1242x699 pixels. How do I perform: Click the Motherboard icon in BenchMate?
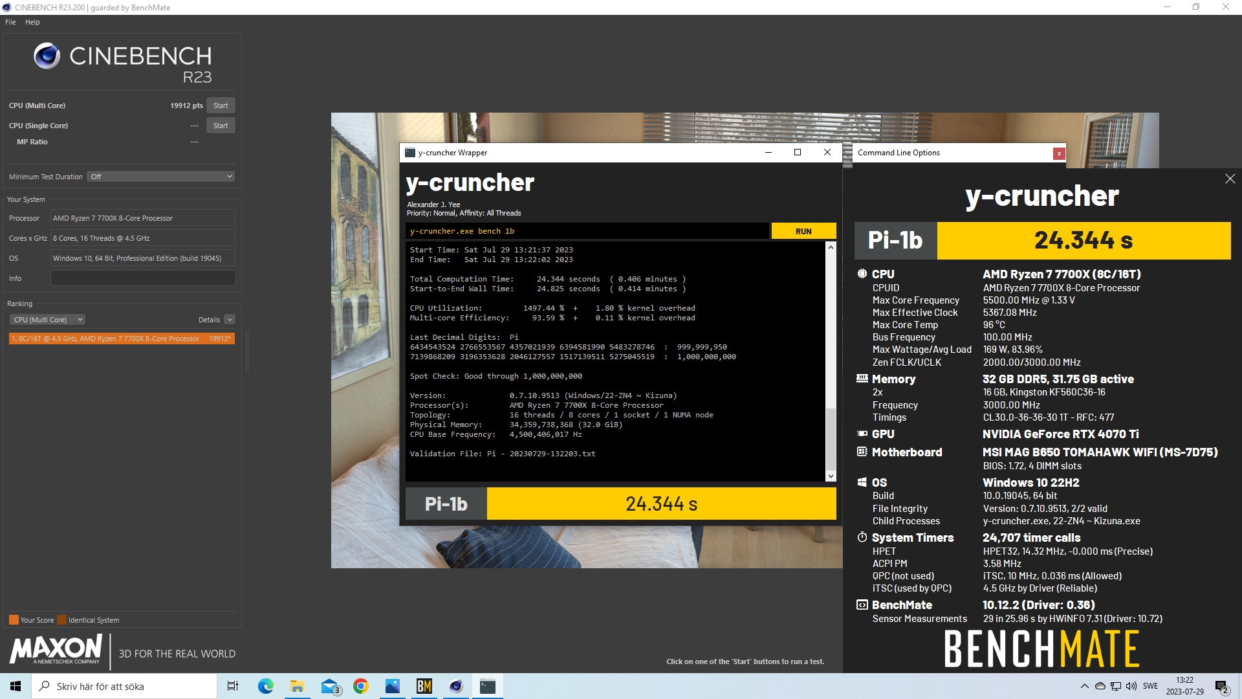point(862,452)
